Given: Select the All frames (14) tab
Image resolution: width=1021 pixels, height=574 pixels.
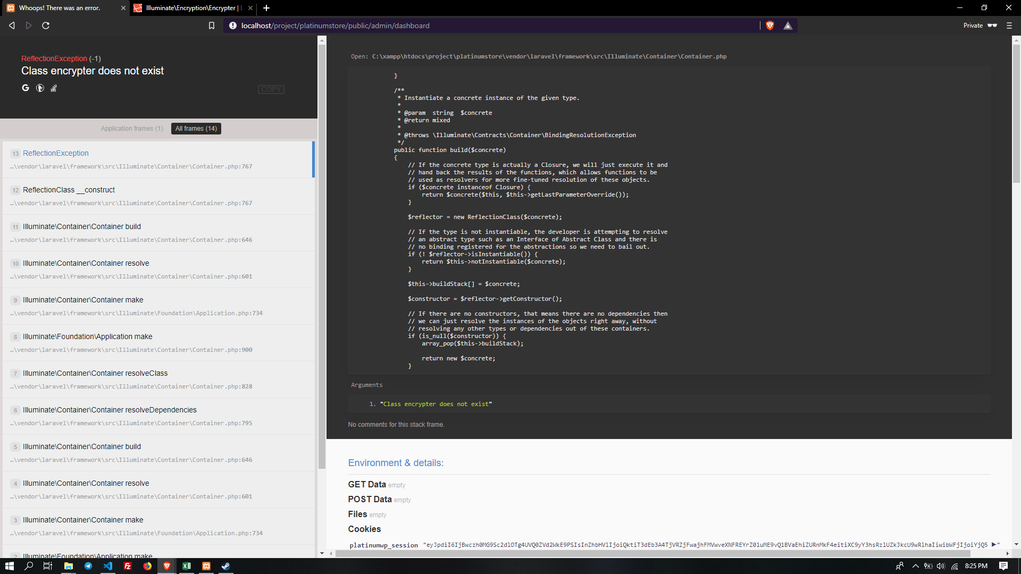Looking at the screenshot, I should tap(196, 129).
